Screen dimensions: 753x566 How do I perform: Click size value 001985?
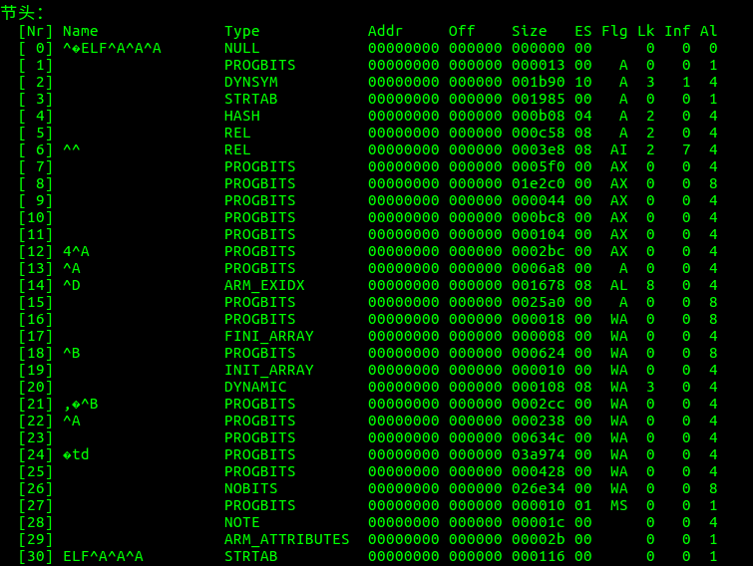point(538,99)
